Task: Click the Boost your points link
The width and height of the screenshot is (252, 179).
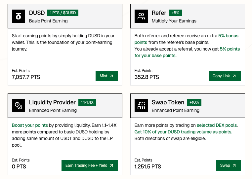Action: [x=30, y=125]
